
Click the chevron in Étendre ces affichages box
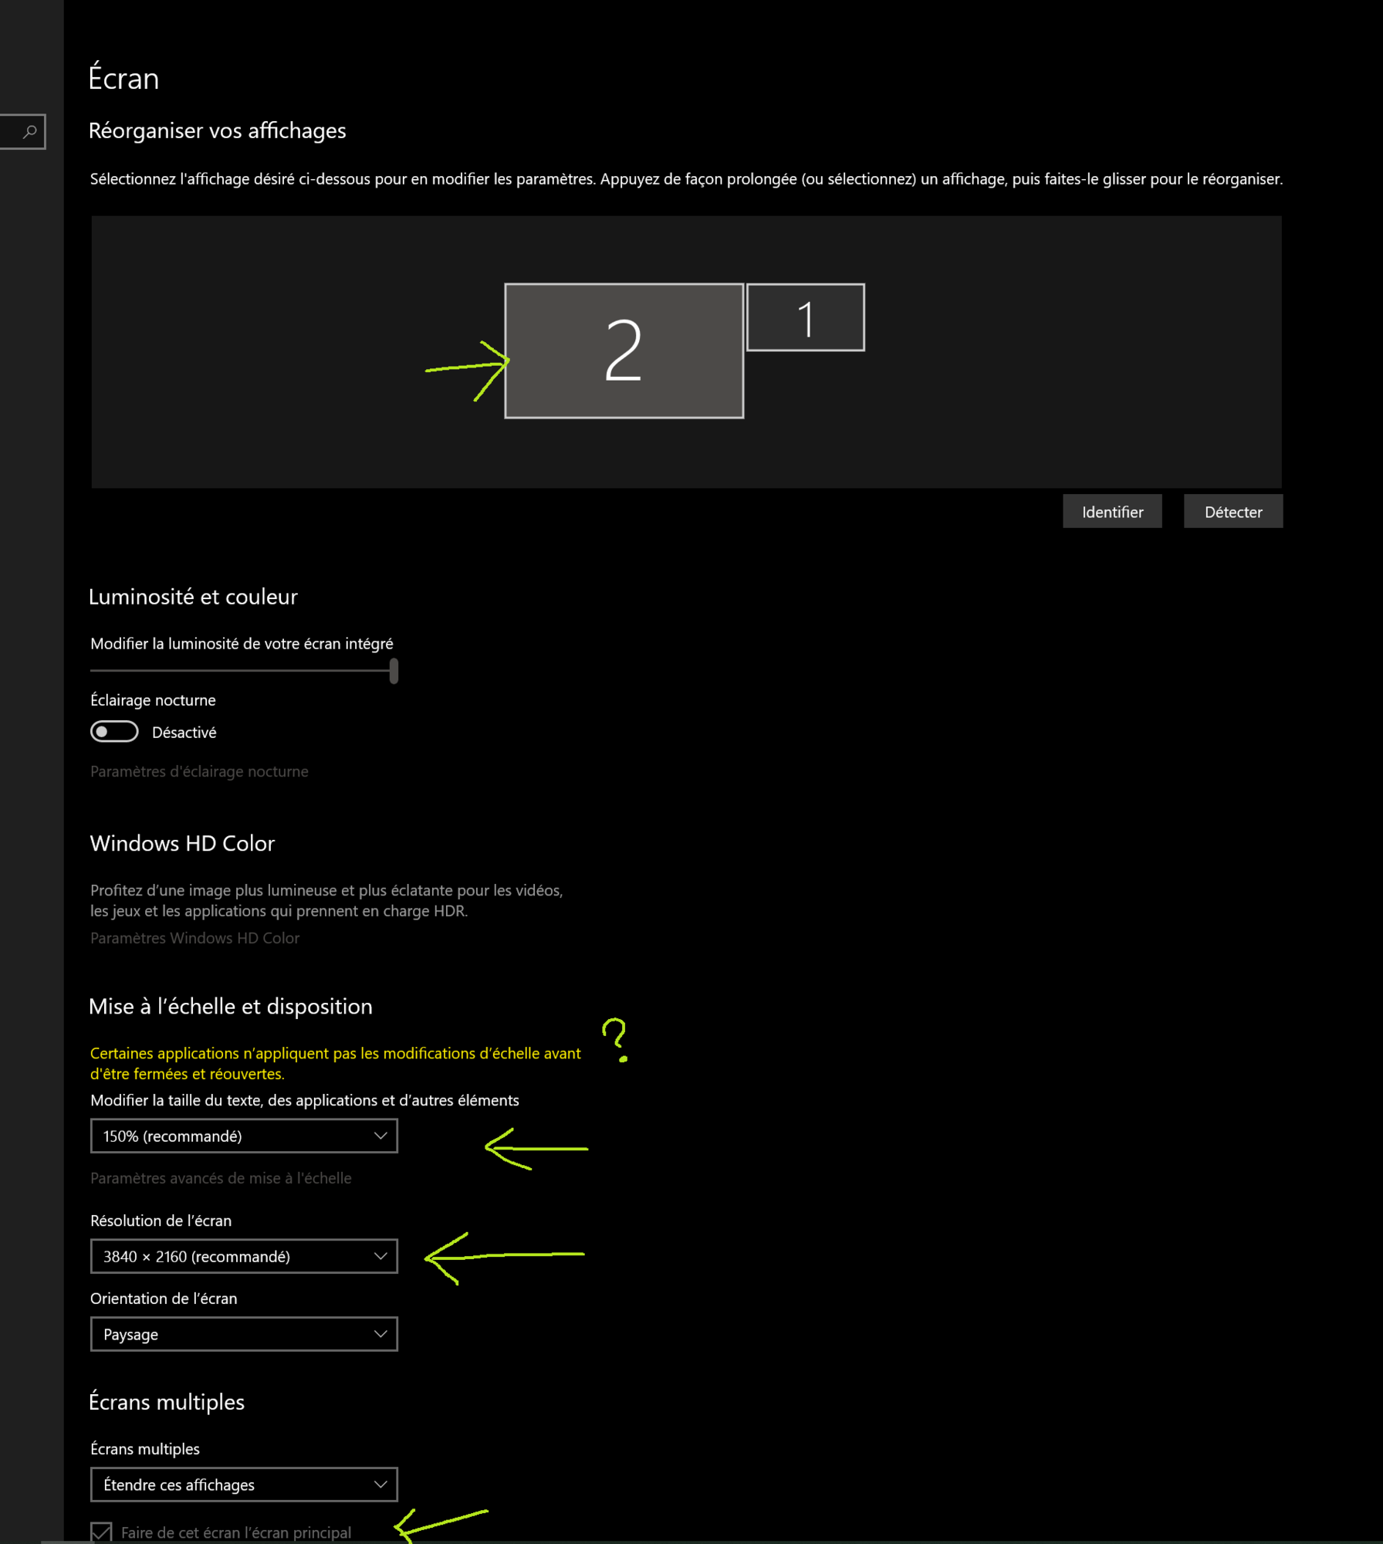[380, 1485]
